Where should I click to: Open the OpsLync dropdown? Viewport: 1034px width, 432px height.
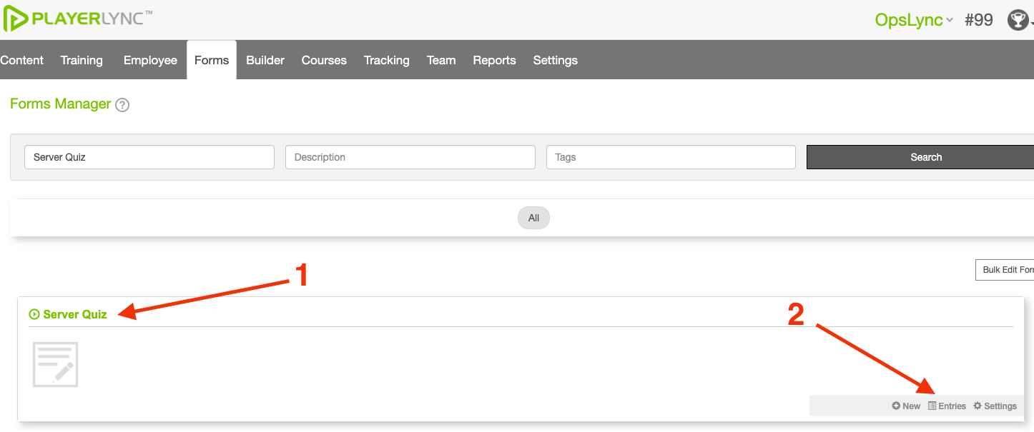click(914, 20)
